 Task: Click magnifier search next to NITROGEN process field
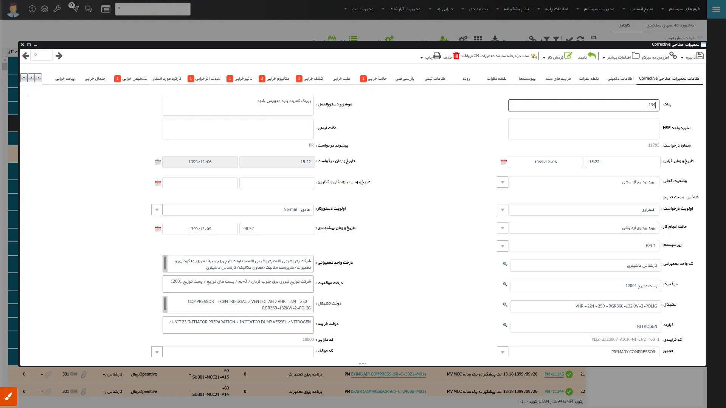tap(505, 325)
